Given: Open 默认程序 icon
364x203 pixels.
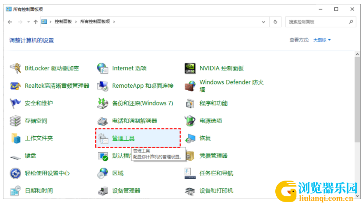Looking at the screenshot, I should pos(103,156).
